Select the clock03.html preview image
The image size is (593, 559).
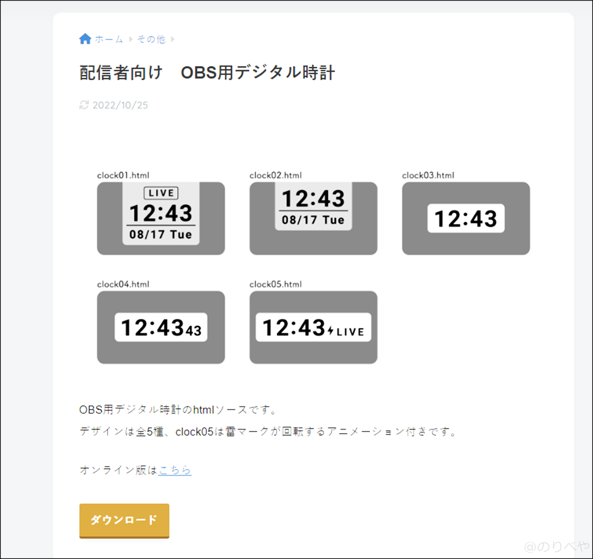[x=466, y=218]
